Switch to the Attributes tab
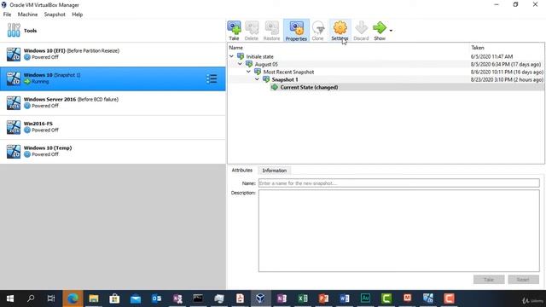Viewport: 546px width, 307px height. (242, 171)
